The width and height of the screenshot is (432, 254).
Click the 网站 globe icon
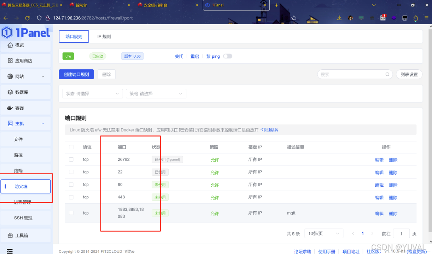(10, 76)
